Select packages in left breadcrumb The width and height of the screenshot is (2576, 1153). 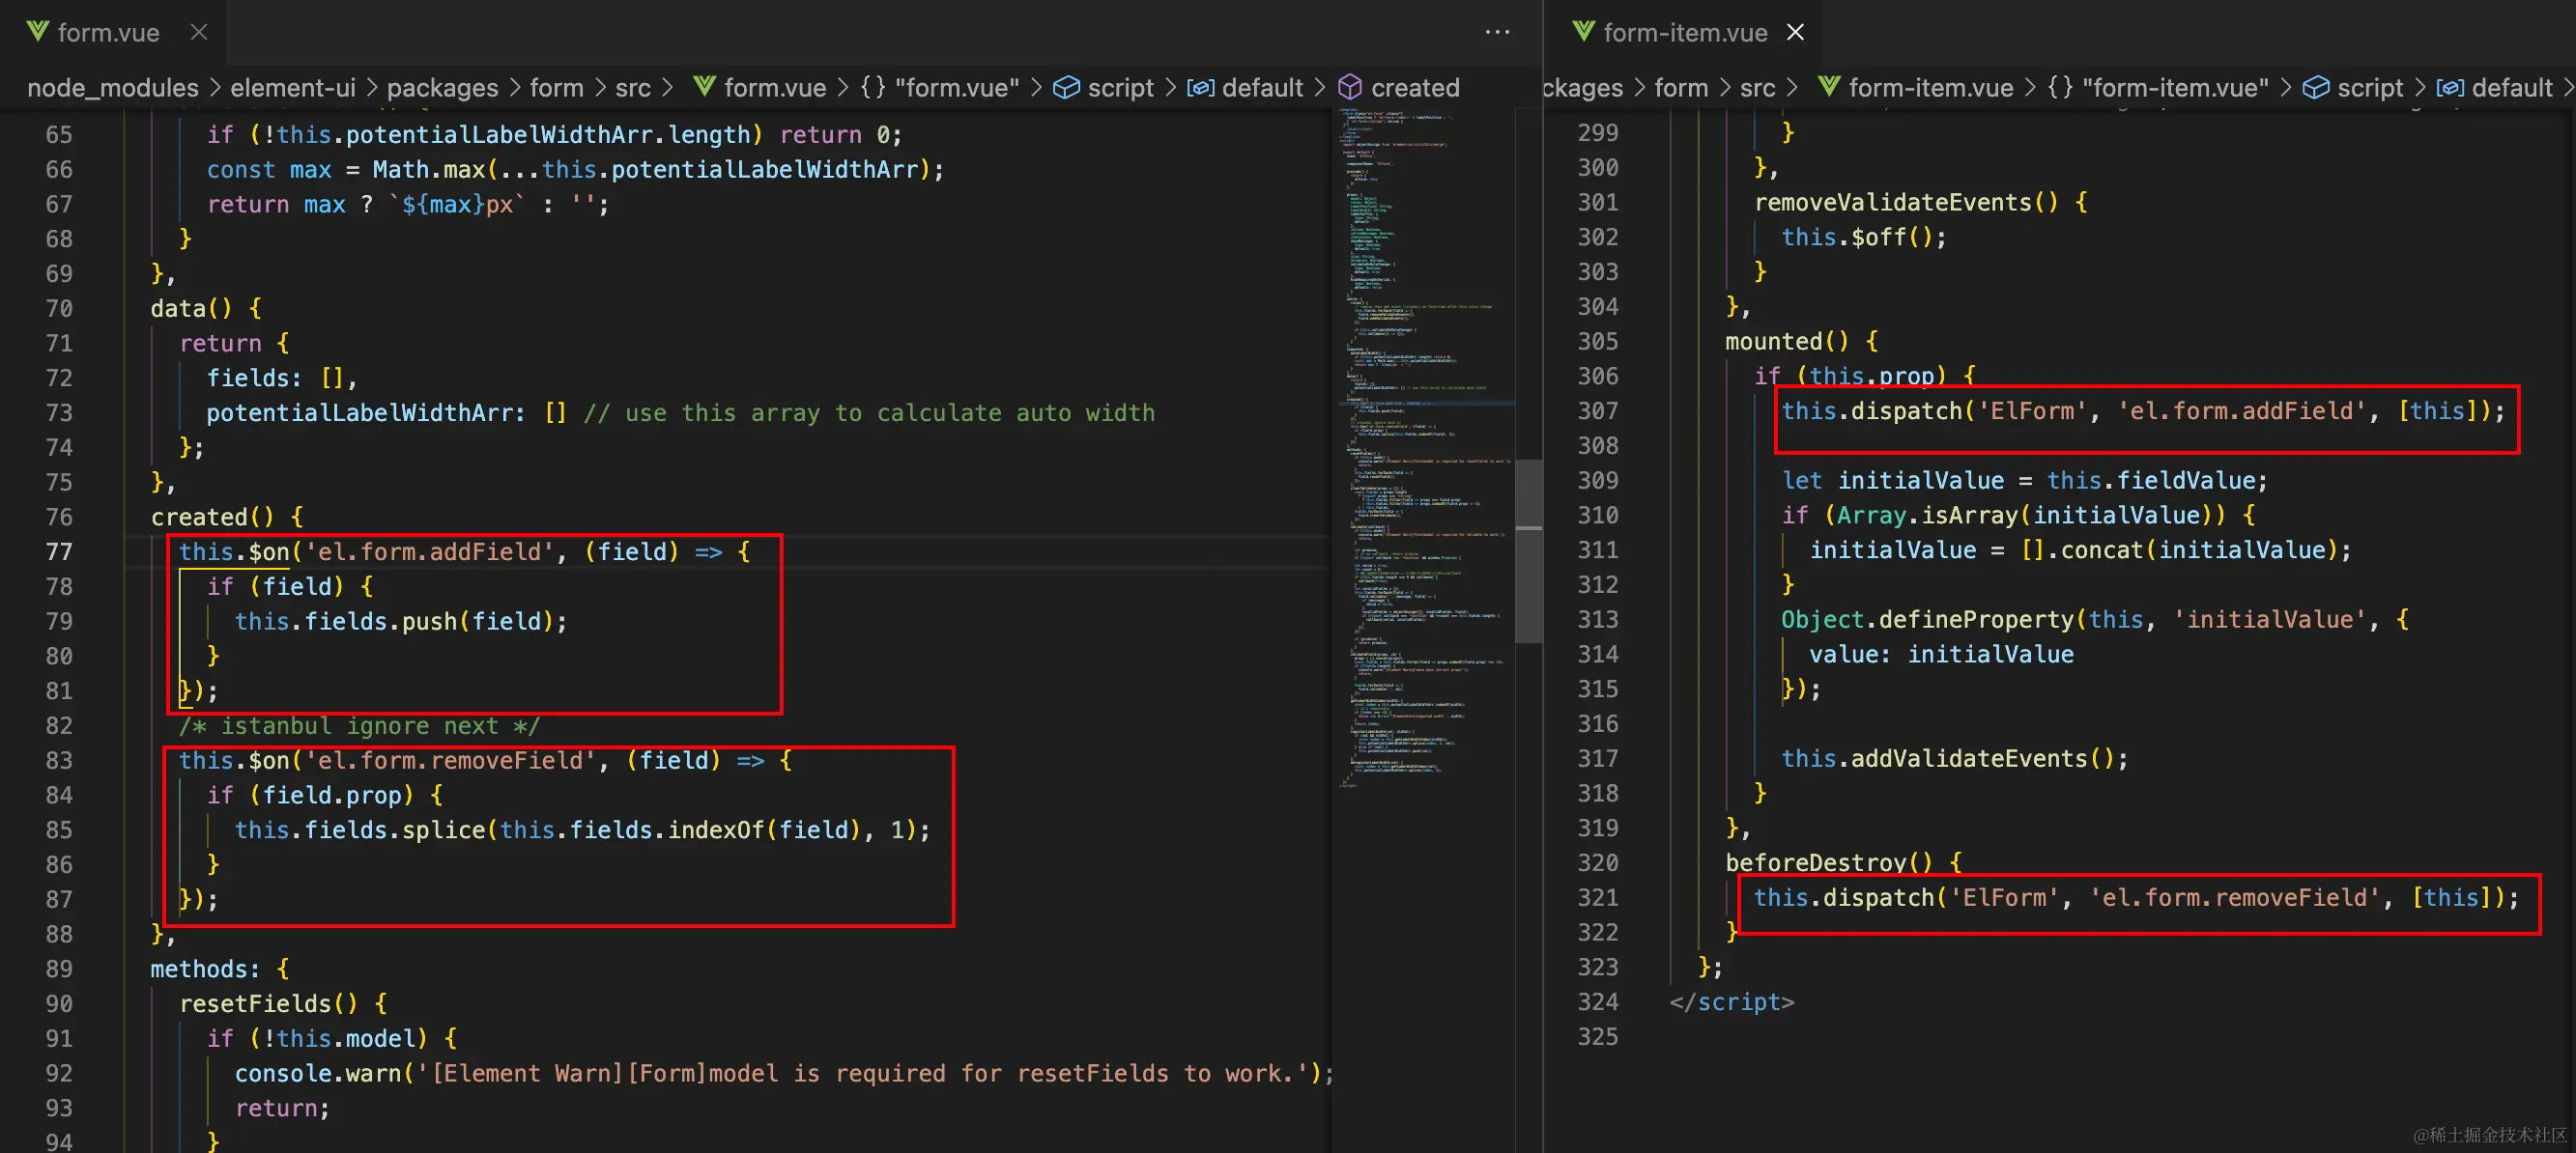click(x=442, y=88)
